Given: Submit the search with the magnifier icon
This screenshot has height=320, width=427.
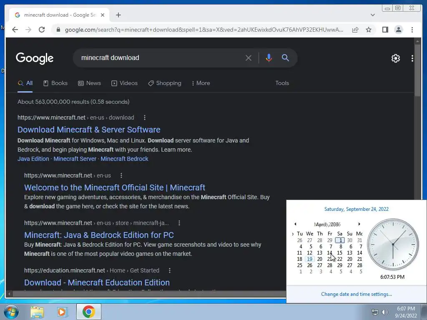Looking at the screenshot, I should pyautogui.click(x=285, y=57).
